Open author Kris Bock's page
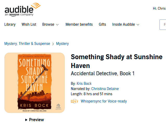This screenshot has height=137, width=166. (84, 84)
